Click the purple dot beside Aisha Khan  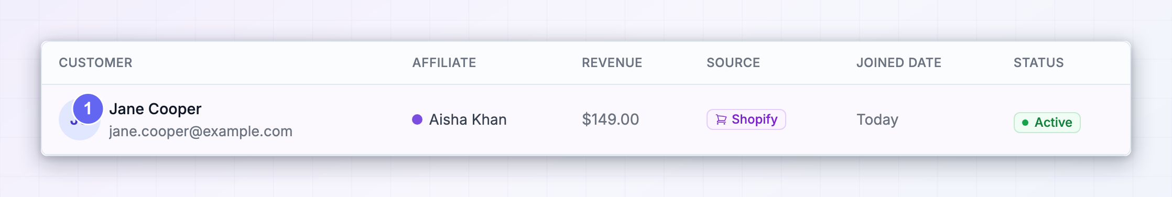417,119
